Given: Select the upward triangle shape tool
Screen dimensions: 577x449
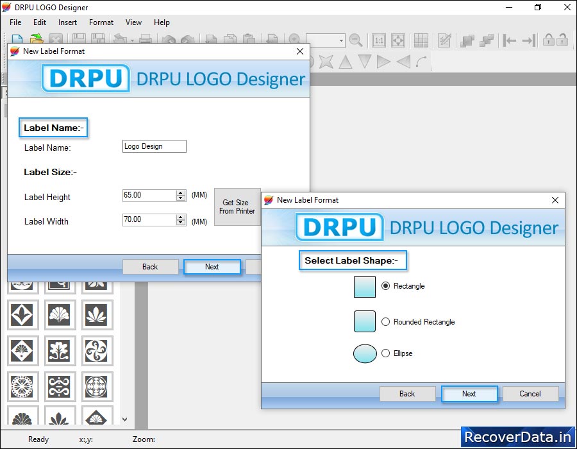Looking at the screenshot, I should tap(346, 62).
